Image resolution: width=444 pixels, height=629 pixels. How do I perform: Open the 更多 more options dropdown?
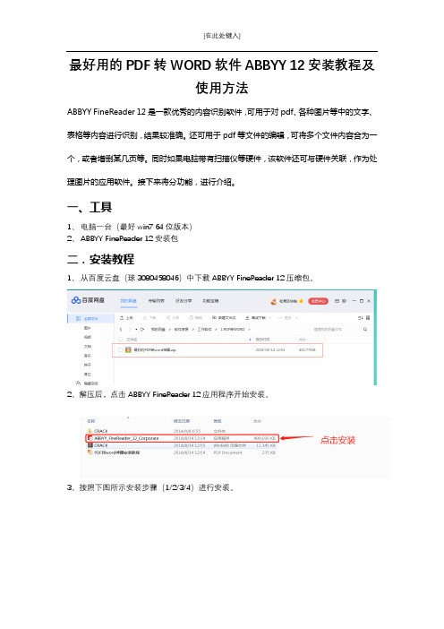pos(287,318)
